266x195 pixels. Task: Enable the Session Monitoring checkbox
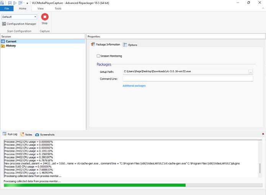pos(98,56)
